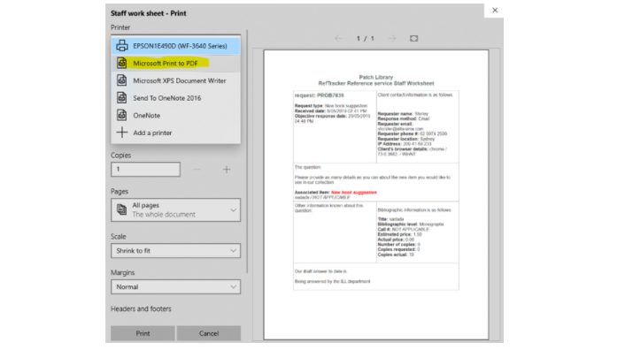Screen dimensions: 625x350
Task: Choose Microsoft Print to PDF printer
Action: 176,64
